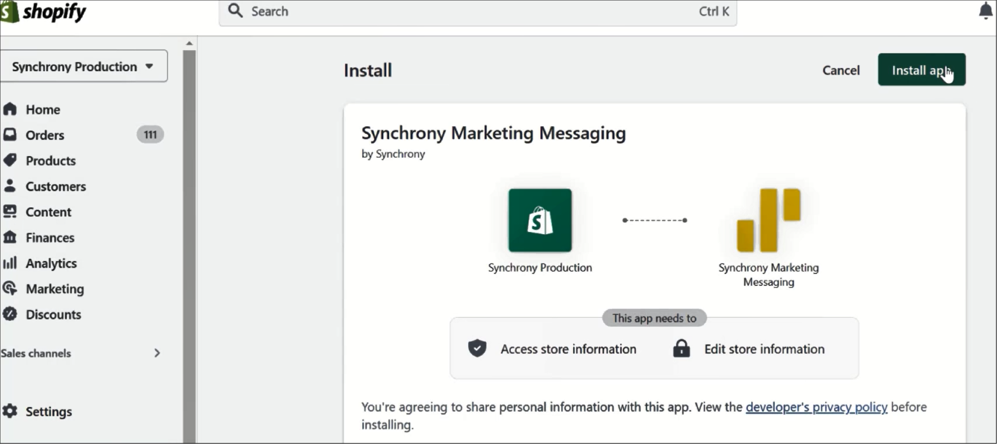Viewport: 997px width, 444px height.
Task: Click the Ctrl K shortcut hint
Action: coord(714,12)
